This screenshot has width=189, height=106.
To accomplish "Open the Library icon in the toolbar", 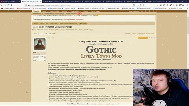I will [x=161, y=5].
